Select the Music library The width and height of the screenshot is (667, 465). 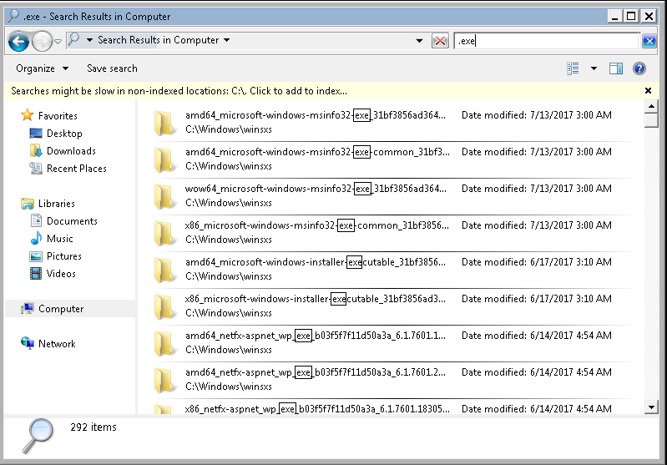[x=59, y=238]
